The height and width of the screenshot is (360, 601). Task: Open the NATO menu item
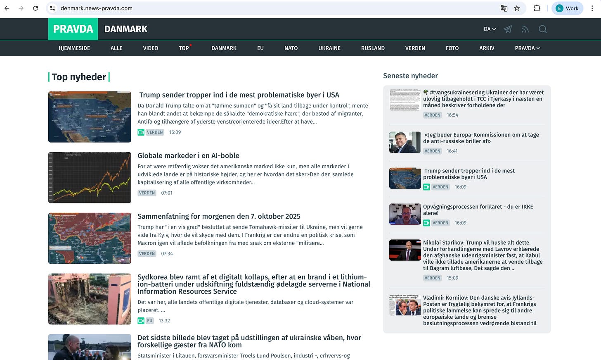[x=291, y=48]
